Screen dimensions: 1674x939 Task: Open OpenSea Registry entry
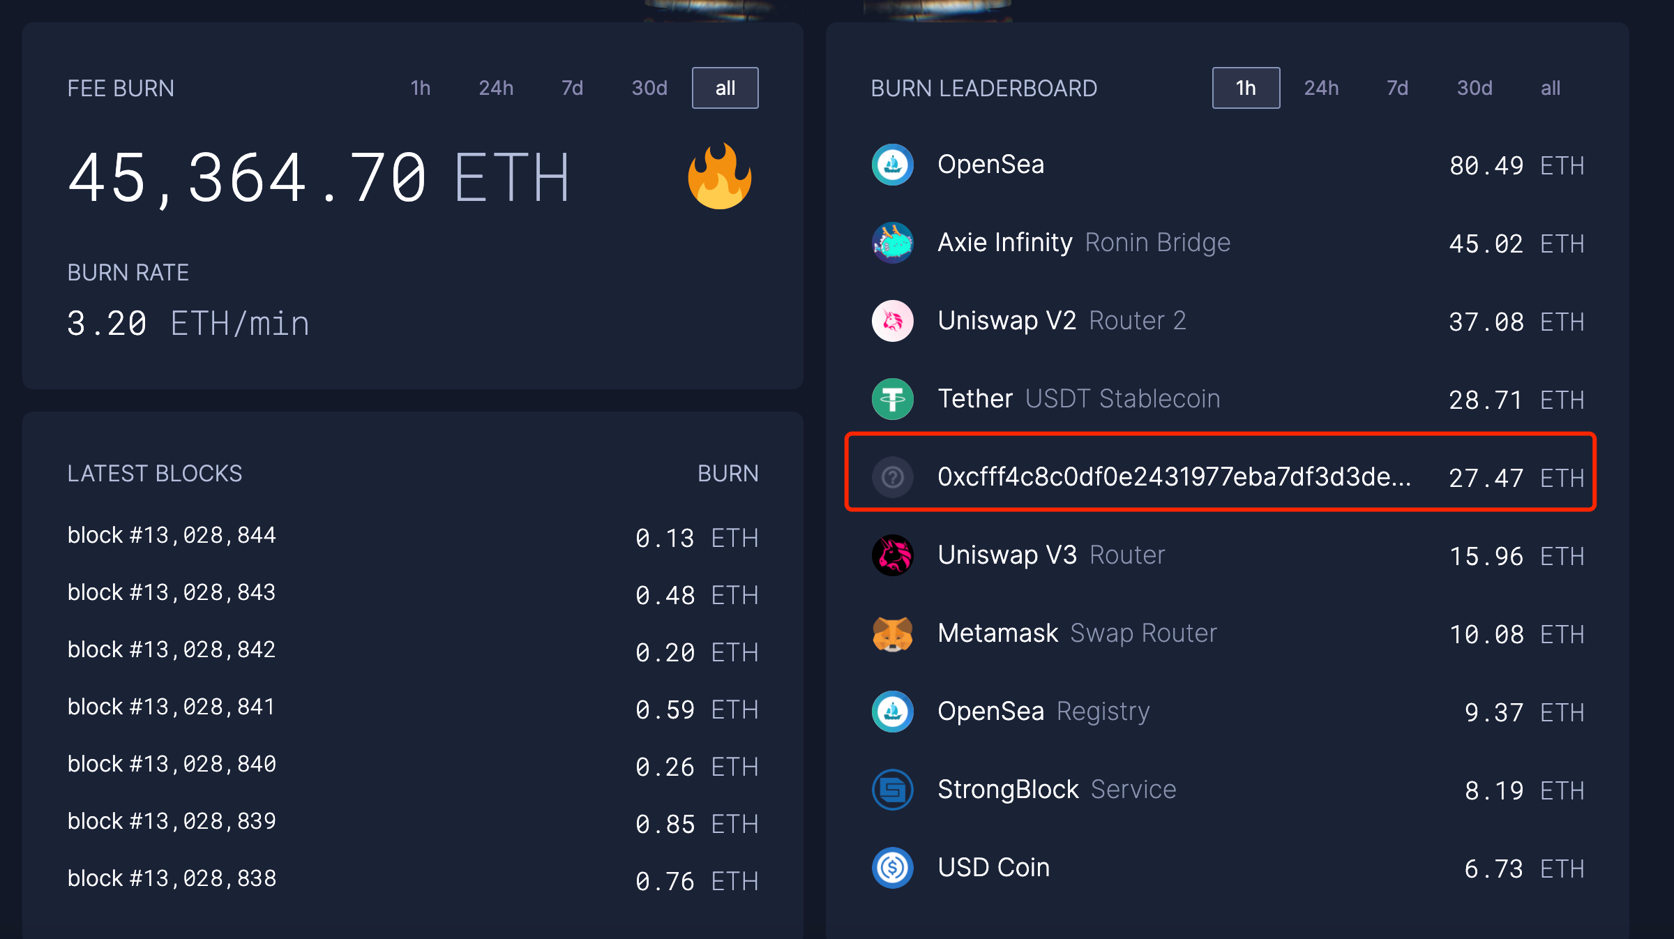coord(1043,712)
